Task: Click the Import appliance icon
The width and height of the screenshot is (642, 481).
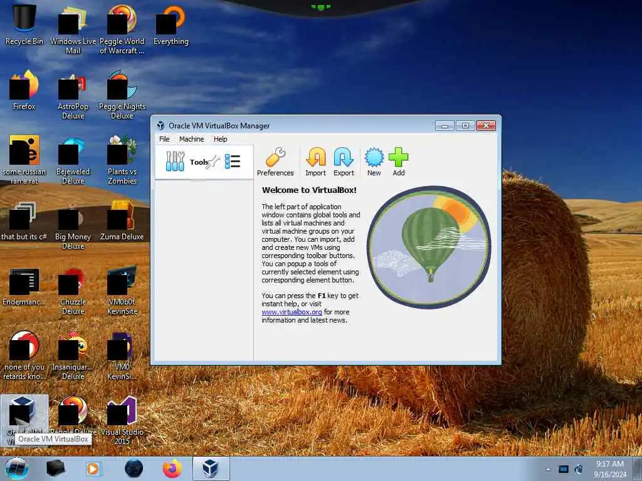Action: (x=316, y=162)
